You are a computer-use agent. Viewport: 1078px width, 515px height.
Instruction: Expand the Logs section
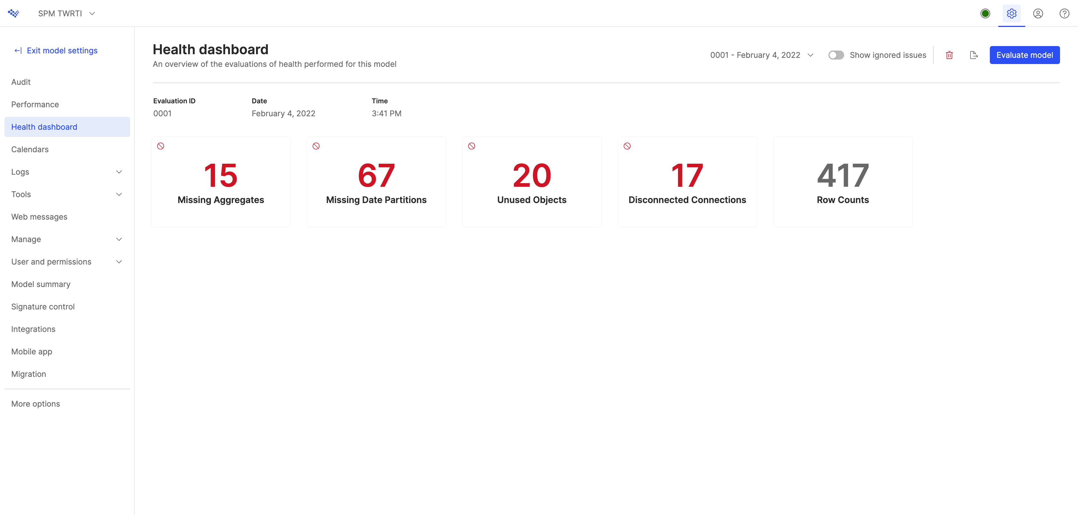click(x=119, y=172)
